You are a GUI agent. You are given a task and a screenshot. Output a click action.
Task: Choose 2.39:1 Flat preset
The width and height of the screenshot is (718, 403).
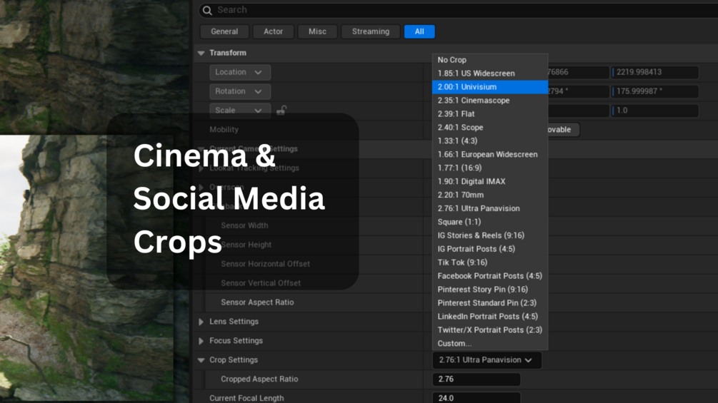pos(490,114)
